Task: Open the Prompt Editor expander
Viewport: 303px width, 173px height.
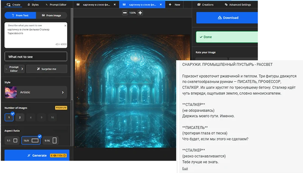Action: [x=14, y=69]
